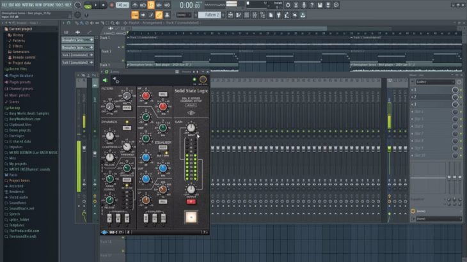Open the OPTIONS menu
467x262 pixels.
point(49,5)
